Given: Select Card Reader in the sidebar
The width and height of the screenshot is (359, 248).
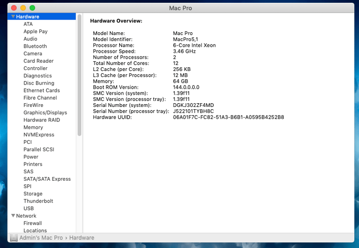Looking at the screenshot, I should pyautogui.click(x=38, y=61).
